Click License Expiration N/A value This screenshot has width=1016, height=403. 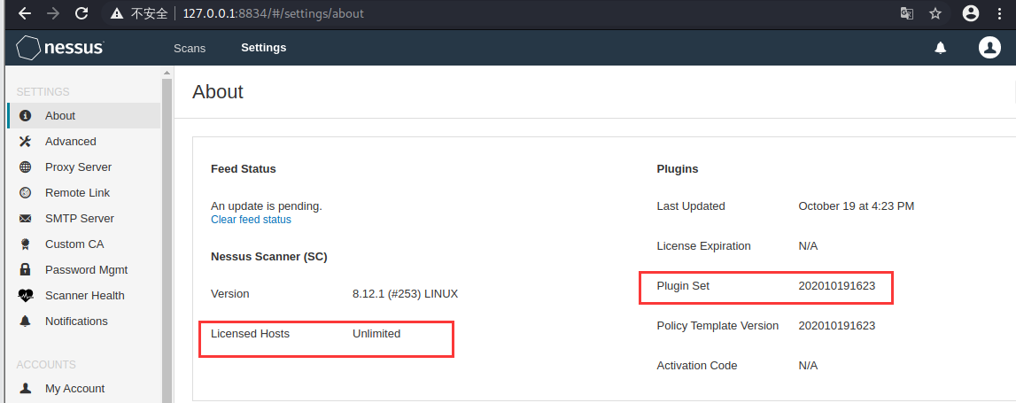(x=808, y=246)
